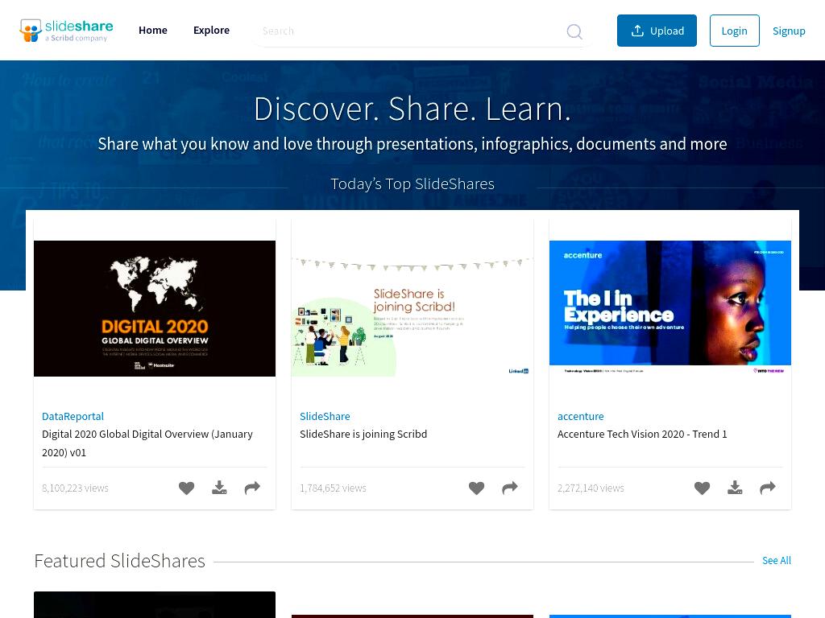Click the 8,100,223 views text
The height and width of the screenshot is (618, 825).
[x=75, y=488]
